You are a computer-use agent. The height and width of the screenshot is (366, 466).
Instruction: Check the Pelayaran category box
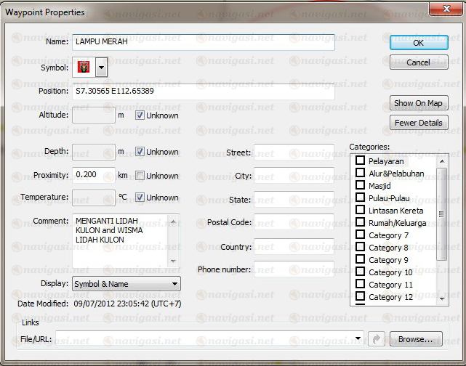coord(360,160)
